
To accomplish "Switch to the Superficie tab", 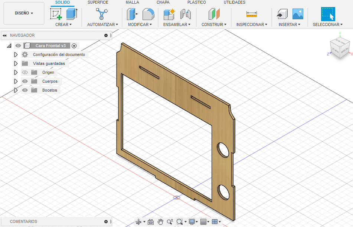I will tap(98, 2).
